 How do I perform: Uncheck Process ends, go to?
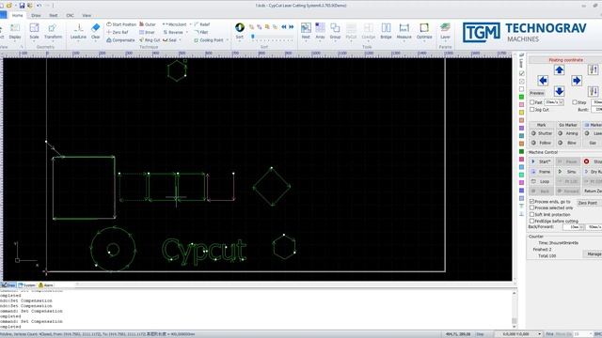532,201
